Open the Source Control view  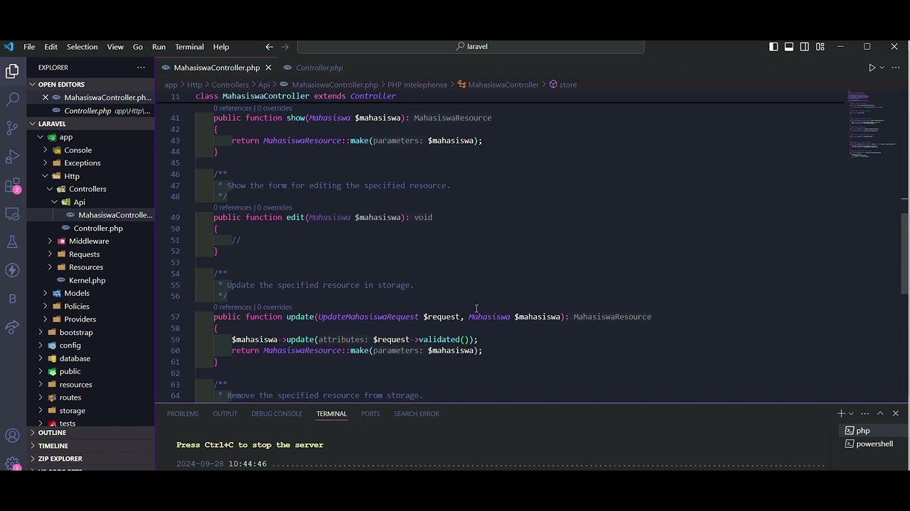coord(12,128)
